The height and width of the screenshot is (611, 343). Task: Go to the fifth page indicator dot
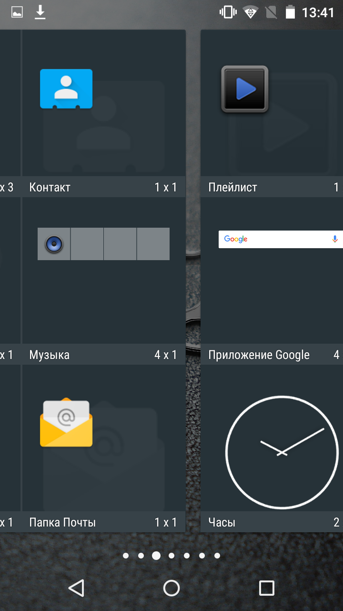pos(187,556)
